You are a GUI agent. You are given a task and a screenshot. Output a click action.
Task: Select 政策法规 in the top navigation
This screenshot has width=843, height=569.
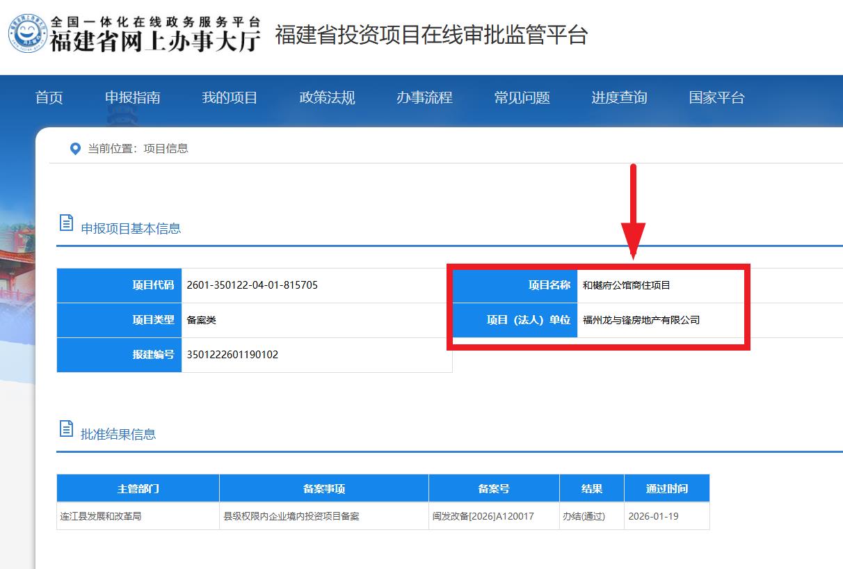click(327, 97)
